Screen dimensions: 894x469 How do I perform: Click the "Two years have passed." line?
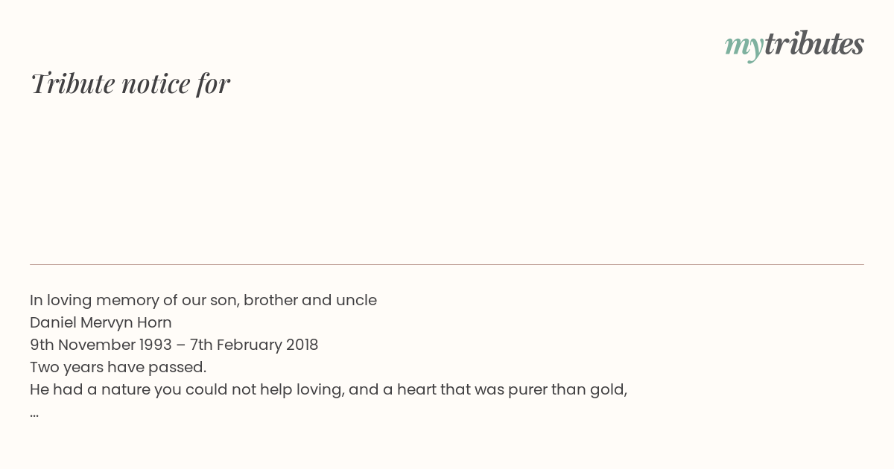pyautogui.click(x=118, y=367)
